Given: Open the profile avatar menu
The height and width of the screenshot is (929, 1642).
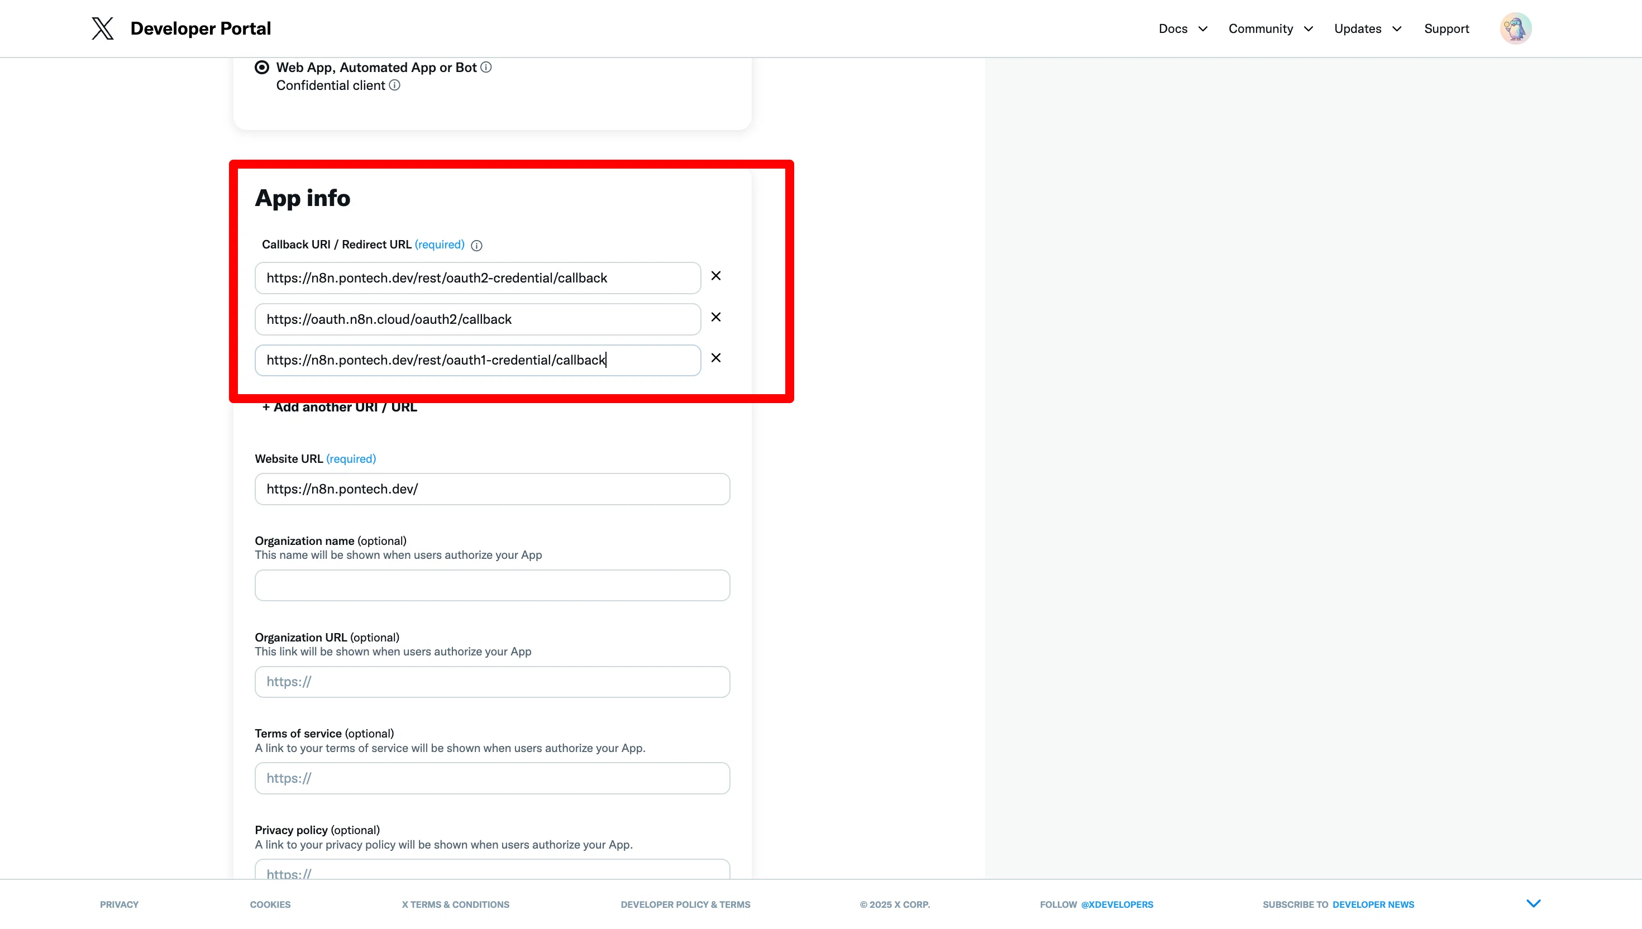Looking at the screenshot, I should coord(1515,28).
